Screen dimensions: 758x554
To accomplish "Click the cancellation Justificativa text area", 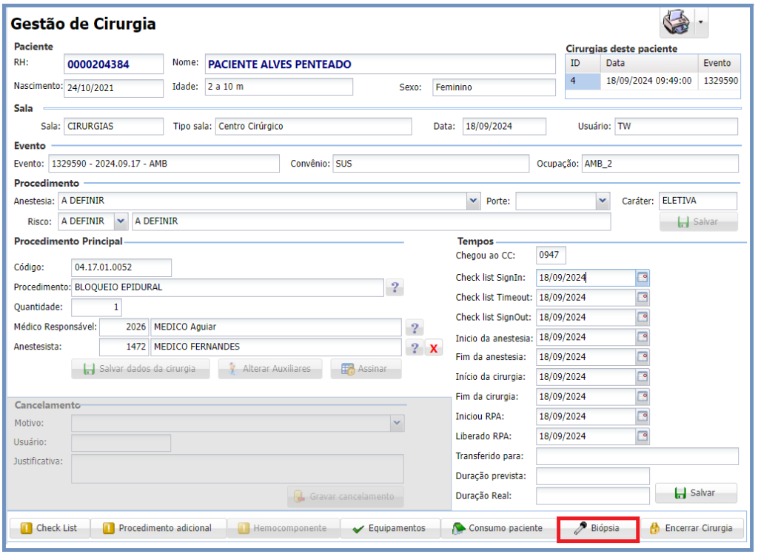I will pos(238,469).
